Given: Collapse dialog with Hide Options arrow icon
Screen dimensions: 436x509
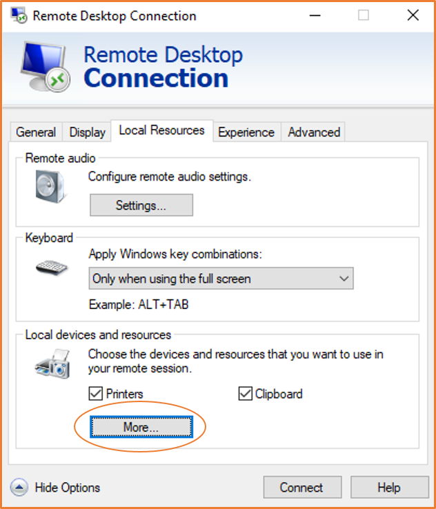Looking at the screenshot, I should click(20, 488).
